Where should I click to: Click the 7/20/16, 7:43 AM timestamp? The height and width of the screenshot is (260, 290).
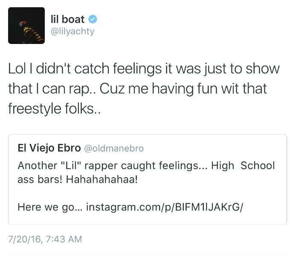45,239
